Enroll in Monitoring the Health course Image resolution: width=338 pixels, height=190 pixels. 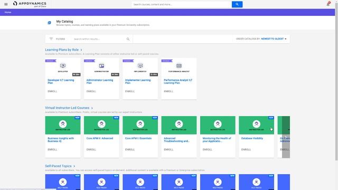point(208,149)
